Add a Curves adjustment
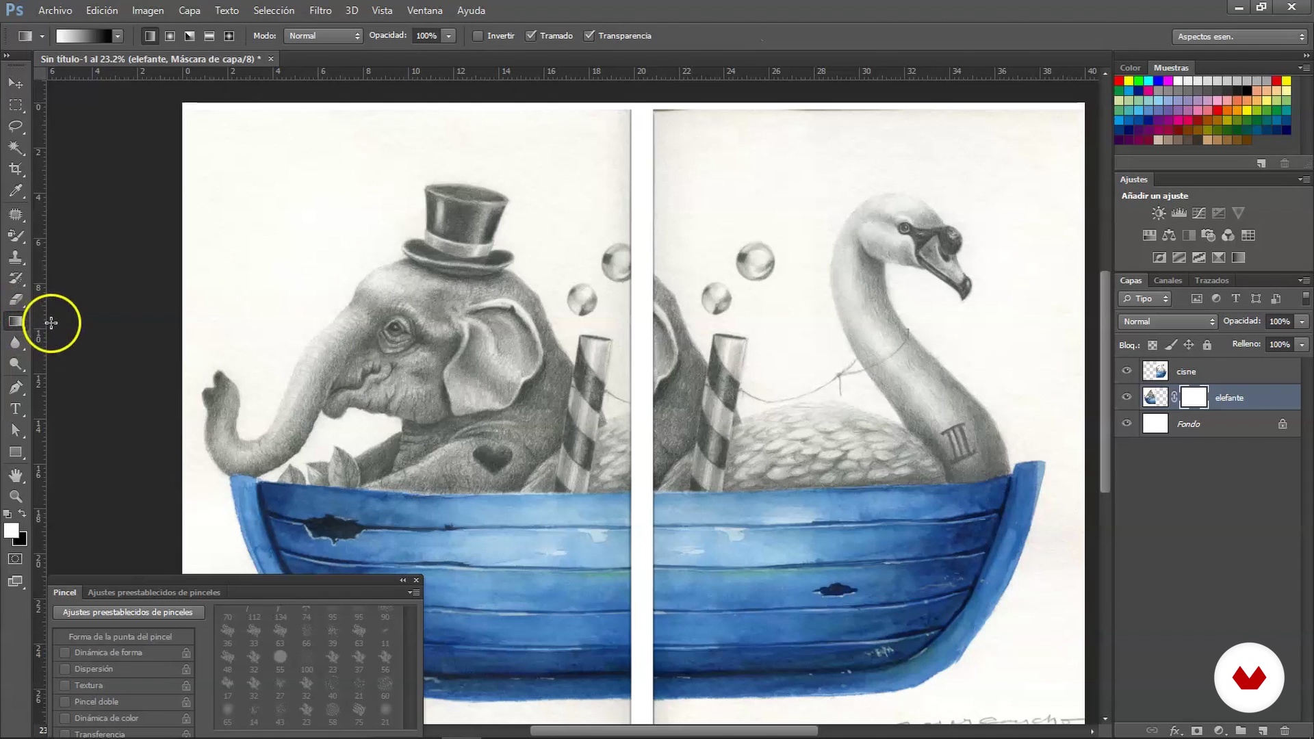 click(x=1198, y=213)
